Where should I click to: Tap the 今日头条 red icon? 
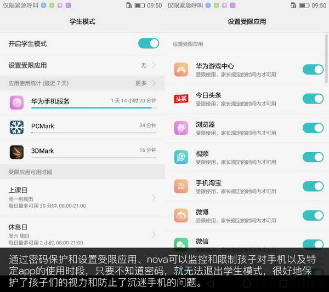[x=181, y=99]
